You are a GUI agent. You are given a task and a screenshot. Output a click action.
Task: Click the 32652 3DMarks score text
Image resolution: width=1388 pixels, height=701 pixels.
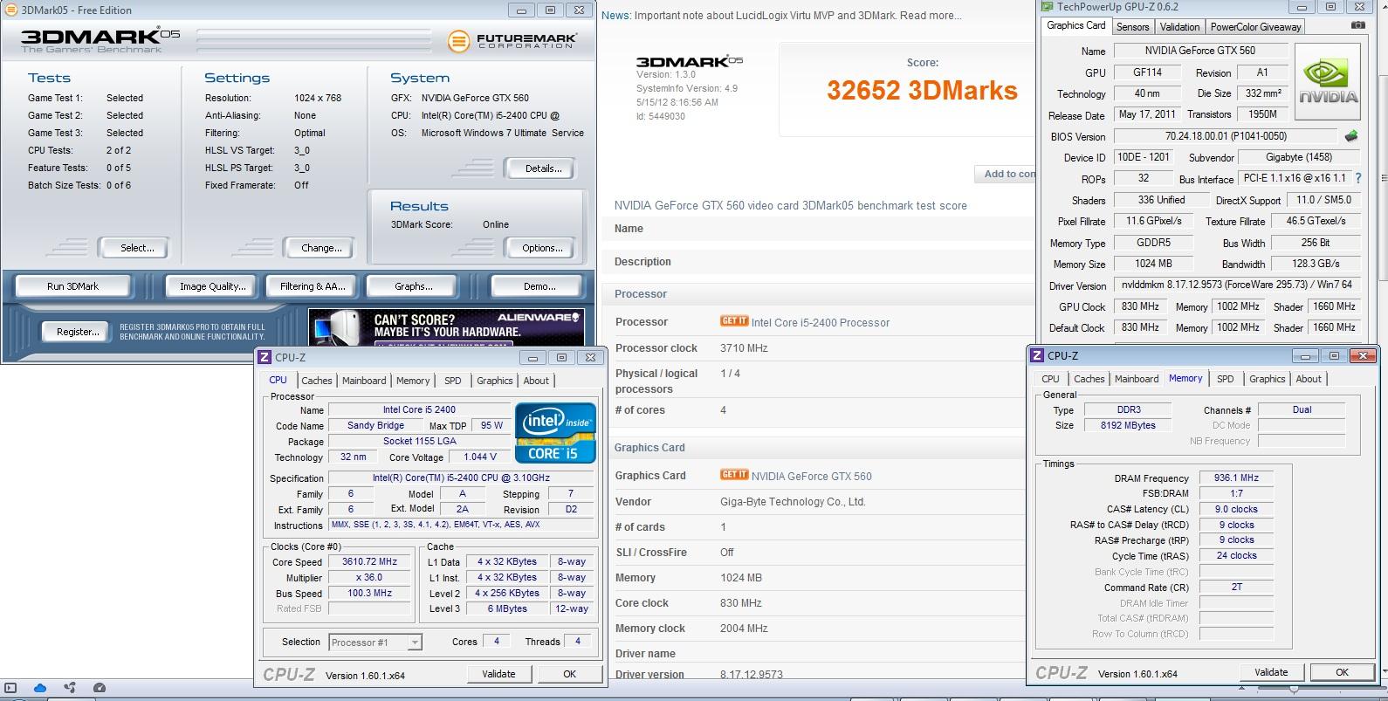922,91
